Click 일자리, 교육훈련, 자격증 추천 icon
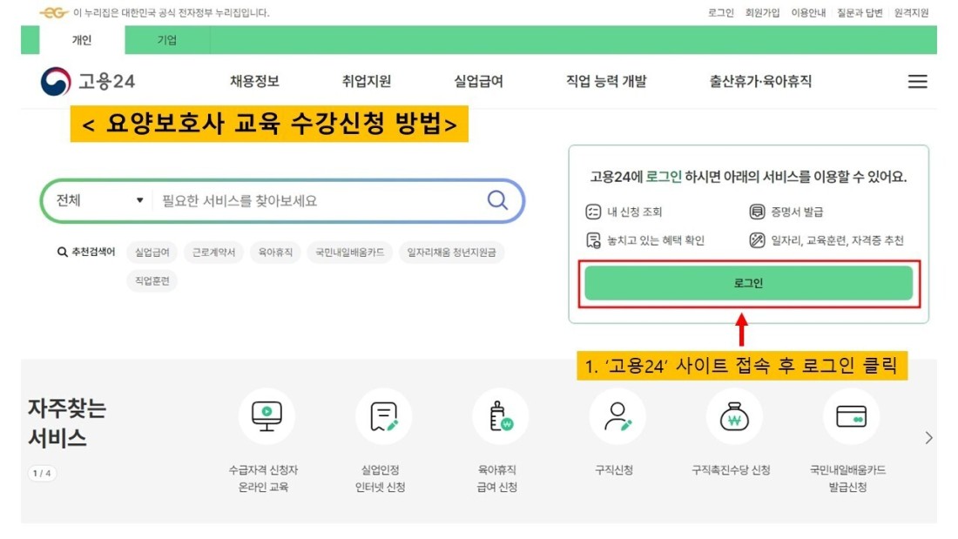Screen dimensions: 958x539 pos(757,240)
